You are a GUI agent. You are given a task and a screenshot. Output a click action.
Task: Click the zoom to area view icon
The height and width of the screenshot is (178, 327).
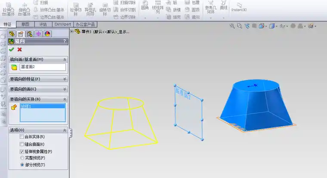click(239, 26)
